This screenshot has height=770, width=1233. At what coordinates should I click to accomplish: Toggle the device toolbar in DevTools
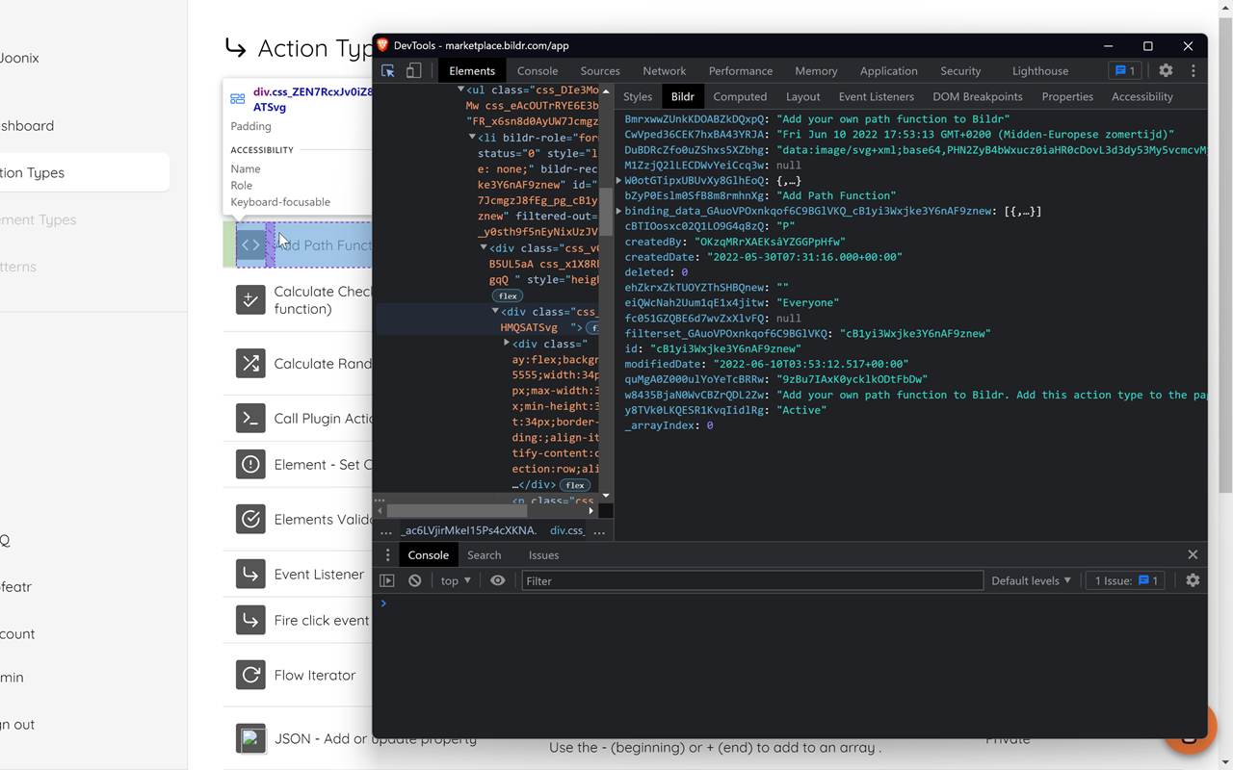tap(413, 70)
